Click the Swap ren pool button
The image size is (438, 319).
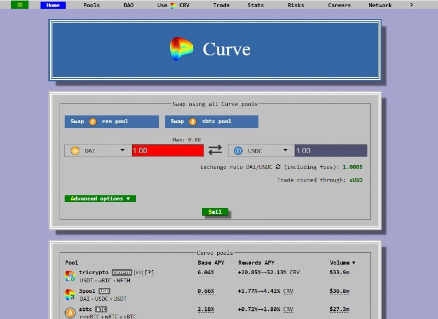pos(112,121)
